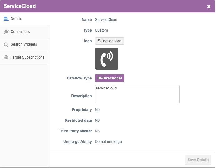Image resolution: width=216 pixels, height=168 pixels.
Task: Click the Save Details button
Action: [x=198, y=160]
